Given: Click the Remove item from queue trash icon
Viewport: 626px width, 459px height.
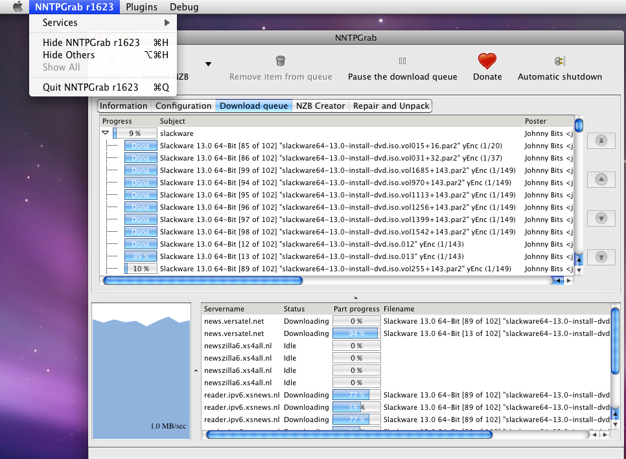Looking at the screenshot, I should point(281,62).
